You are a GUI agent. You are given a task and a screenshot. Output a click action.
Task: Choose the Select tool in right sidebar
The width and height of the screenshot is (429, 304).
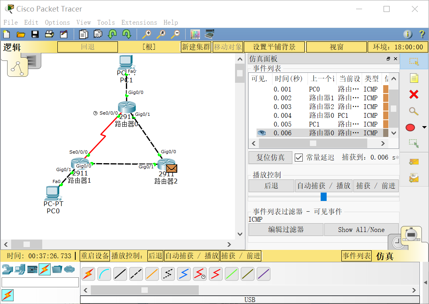pyautogui.click(x=414, y=62)
